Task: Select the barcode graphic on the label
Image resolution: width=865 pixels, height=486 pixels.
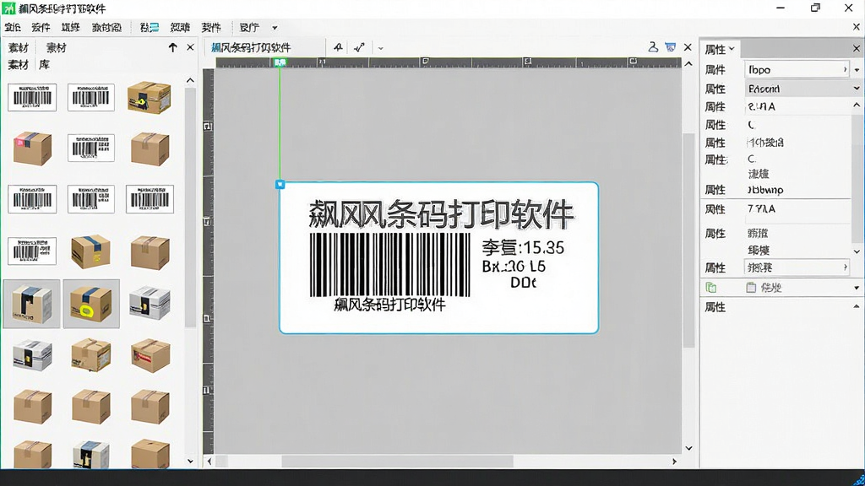Action: [389, 264]
